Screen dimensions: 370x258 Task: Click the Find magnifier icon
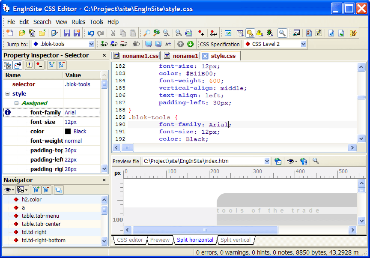147,33
